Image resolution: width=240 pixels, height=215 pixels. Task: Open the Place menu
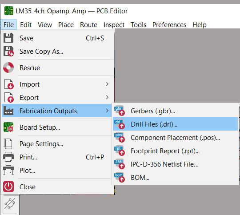click(66, 24)
